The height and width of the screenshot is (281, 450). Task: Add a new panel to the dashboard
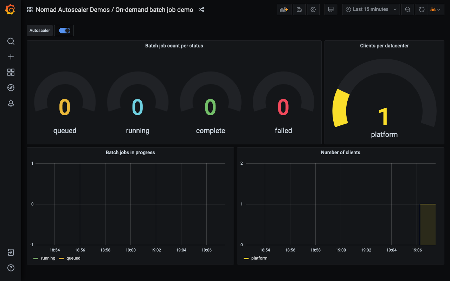(x=284, y=9)
